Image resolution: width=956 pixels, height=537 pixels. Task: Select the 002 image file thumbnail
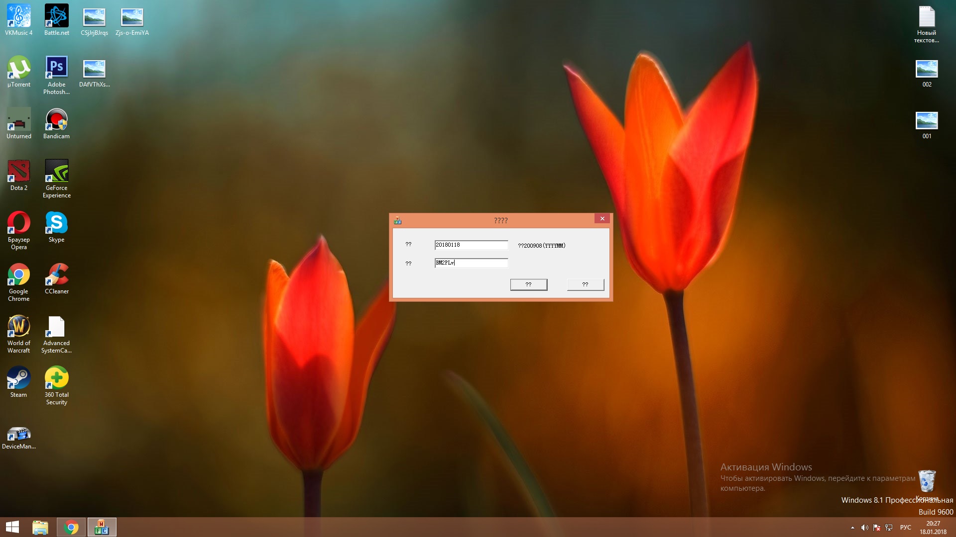pos(926,69)
